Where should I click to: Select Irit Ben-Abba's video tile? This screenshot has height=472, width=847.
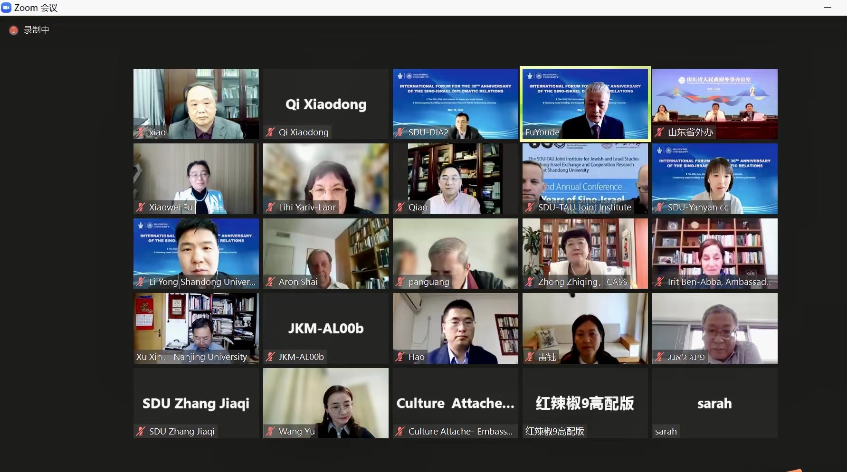tap(715, 254)
